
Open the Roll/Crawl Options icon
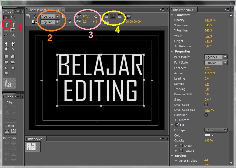34,16
